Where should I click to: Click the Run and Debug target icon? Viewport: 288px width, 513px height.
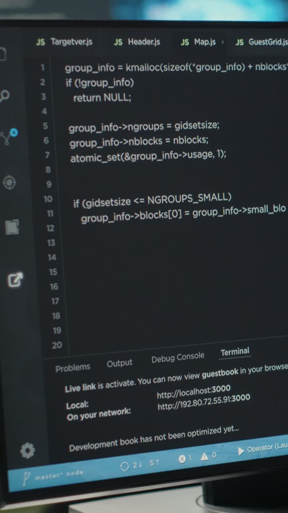pyautogui.click(x=9, y=182)
